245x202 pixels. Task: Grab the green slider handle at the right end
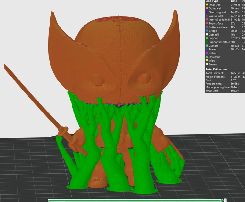(222, 200)
